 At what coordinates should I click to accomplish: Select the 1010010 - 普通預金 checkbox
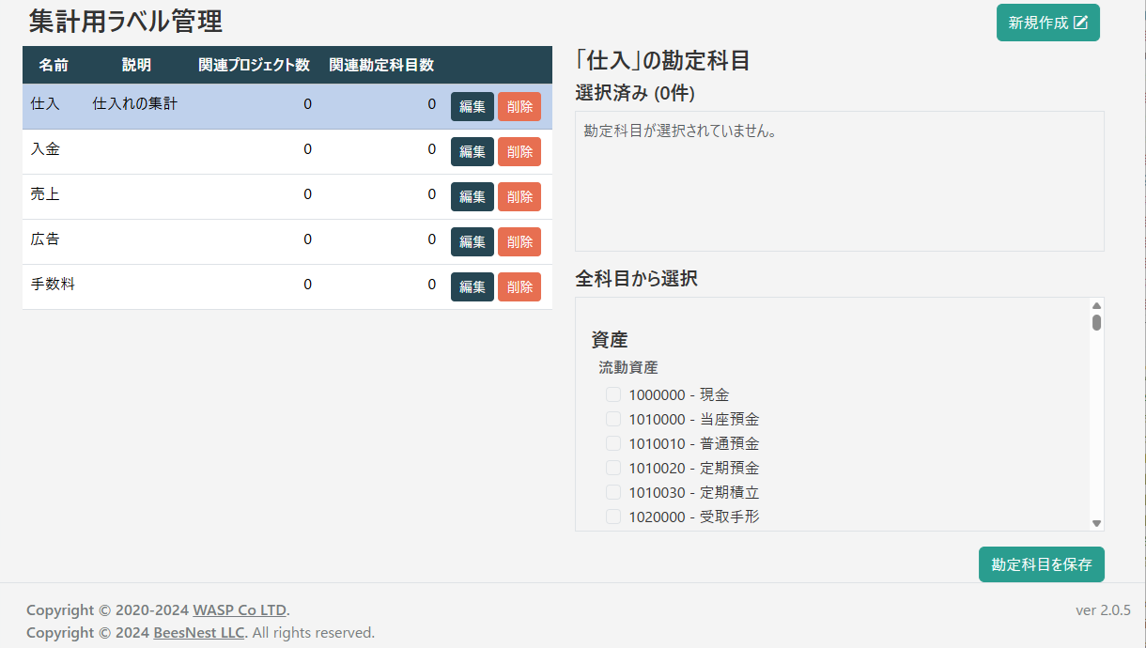point(613,443)
